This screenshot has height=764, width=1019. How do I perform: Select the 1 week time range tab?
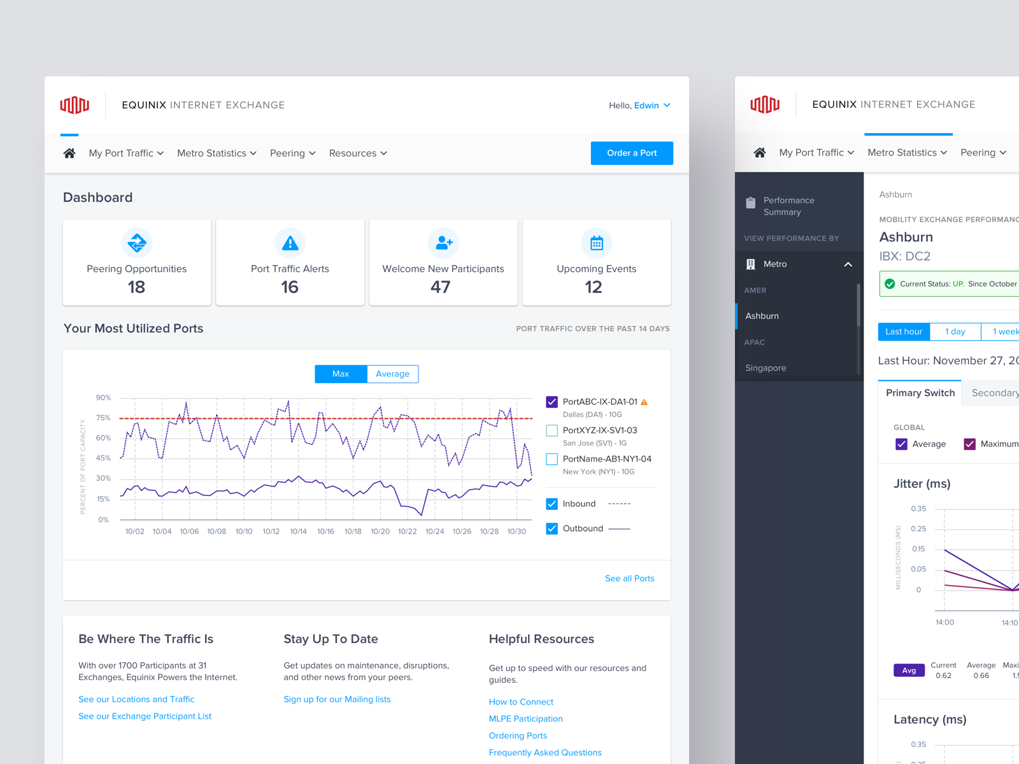point(1001,332)
